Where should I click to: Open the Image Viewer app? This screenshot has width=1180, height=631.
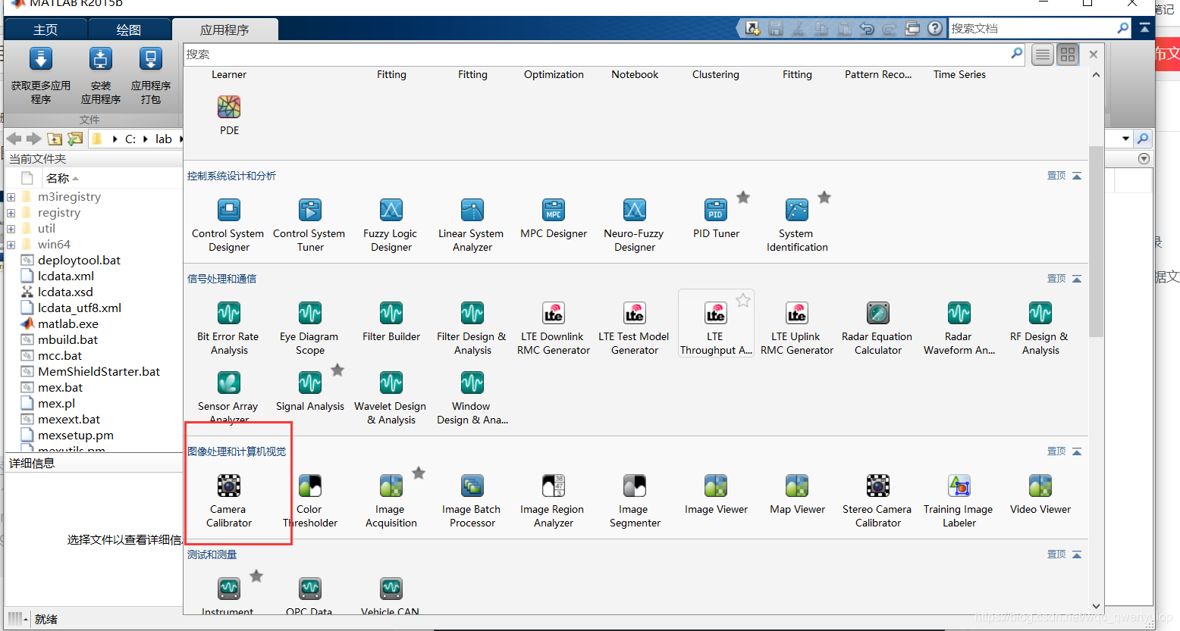(x=716, y=494)
